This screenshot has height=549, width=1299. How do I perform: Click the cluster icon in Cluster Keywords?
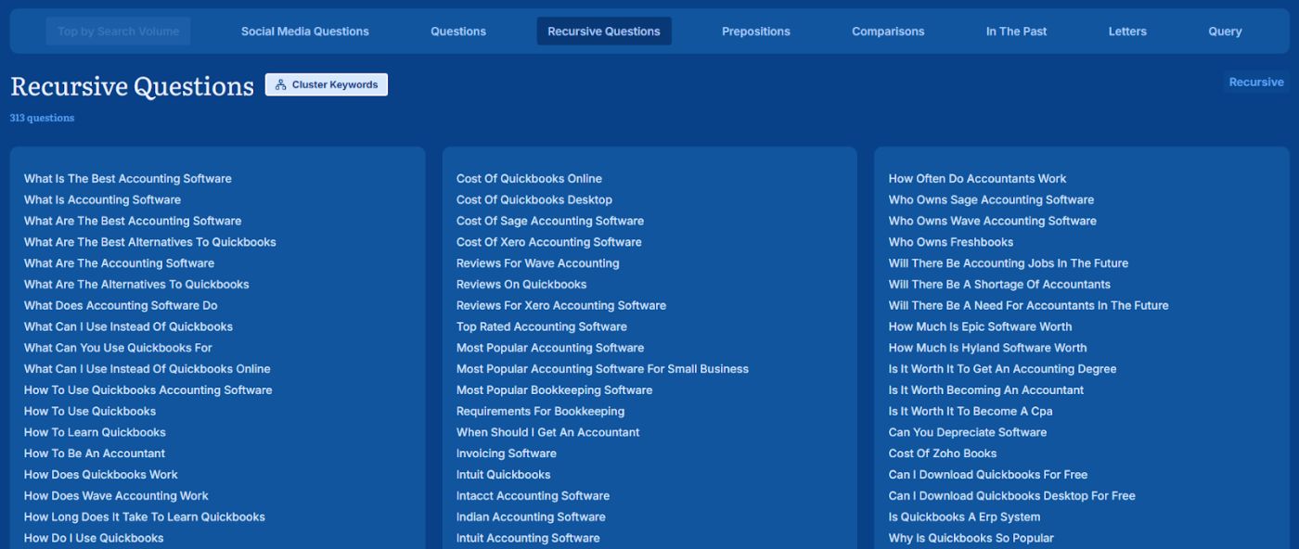(x=281, y=84)
